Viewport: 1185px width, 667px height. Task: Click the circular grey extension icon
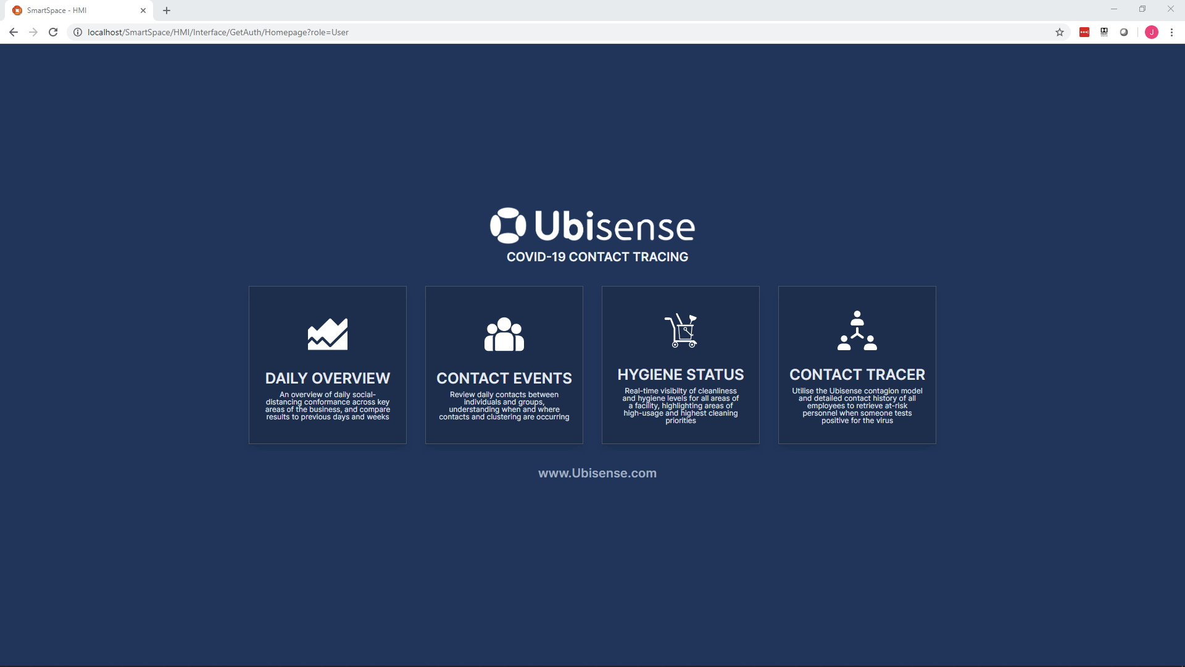[1124, 32]
